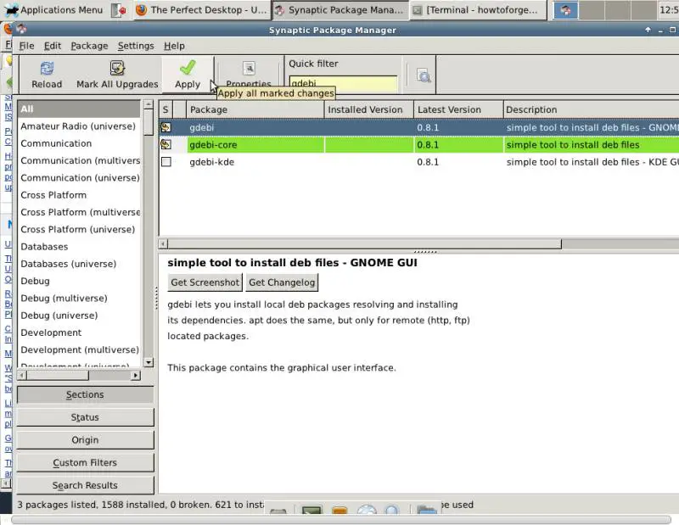The height and width of the screenshot is (525, 679).
Task: Click active workspace switcher box
Action: [x=566, y=10]
